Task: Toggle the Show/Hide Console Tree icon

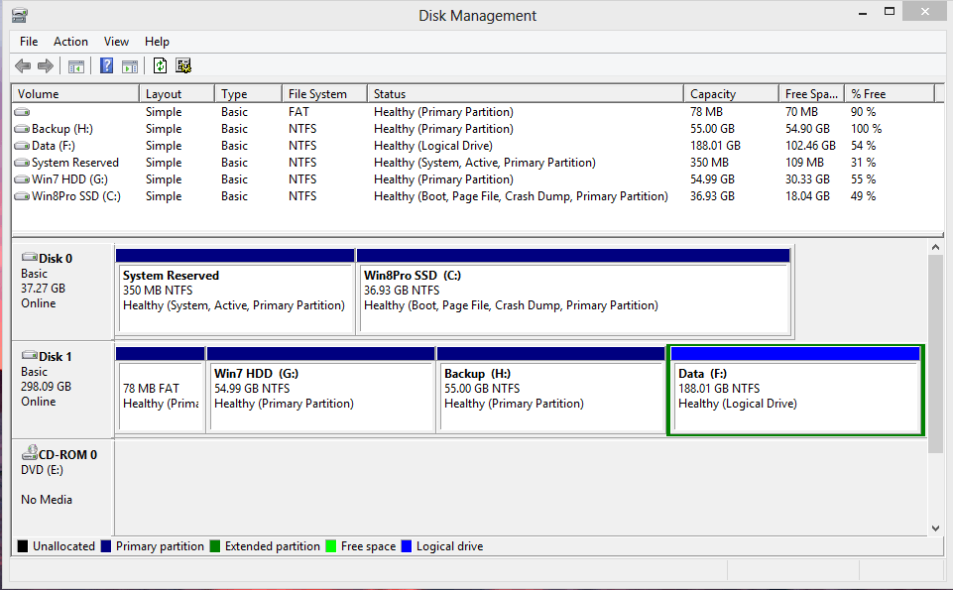Action: (75, 65)
